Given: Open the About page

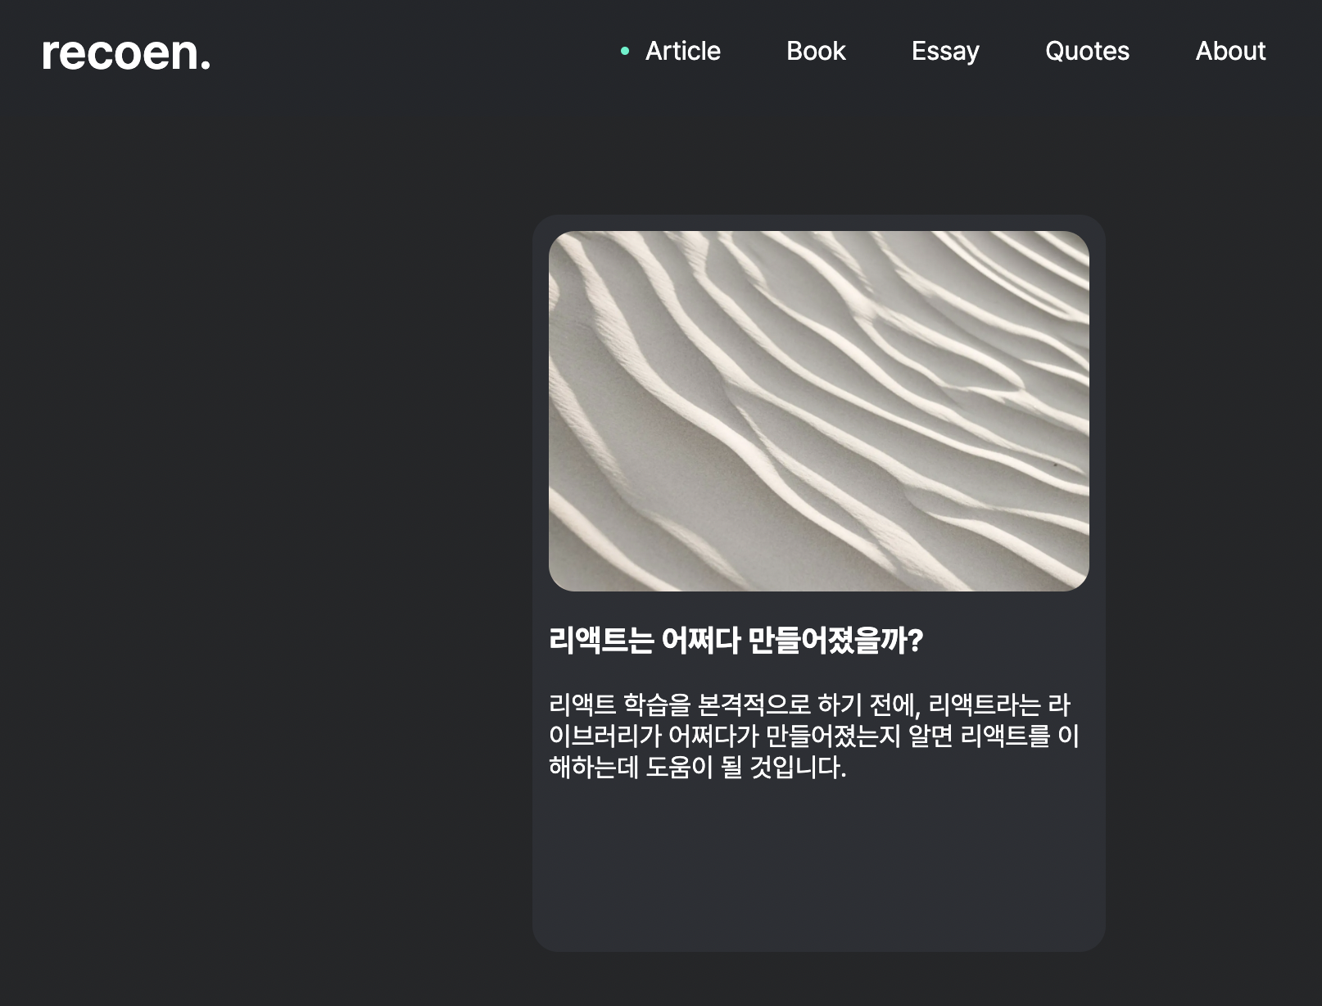Looking at the screenshot, I should (1230, 51).
